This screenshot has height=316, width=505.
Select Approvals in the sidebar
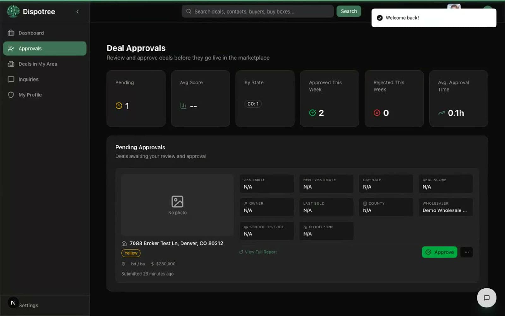click(x=45, y=48)
